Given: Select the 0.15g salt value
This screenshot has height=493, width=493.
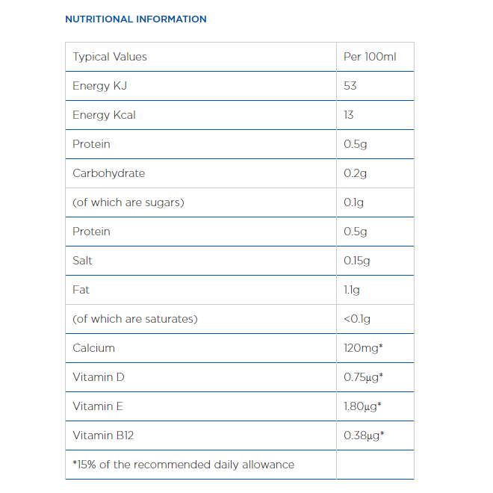Looking at the screenshot, I should 356,261.
